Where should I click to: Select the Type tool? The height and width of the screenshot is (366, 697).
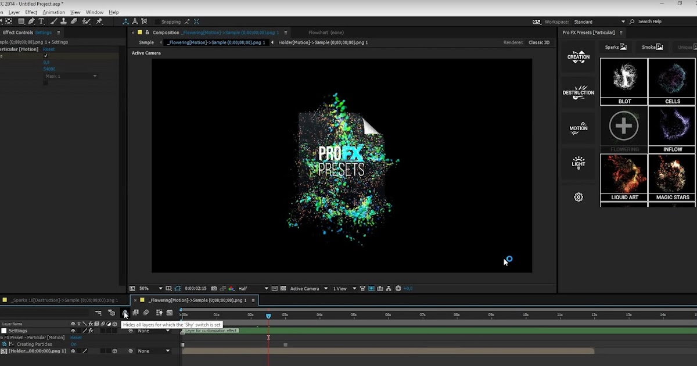(x=41, y=21)
